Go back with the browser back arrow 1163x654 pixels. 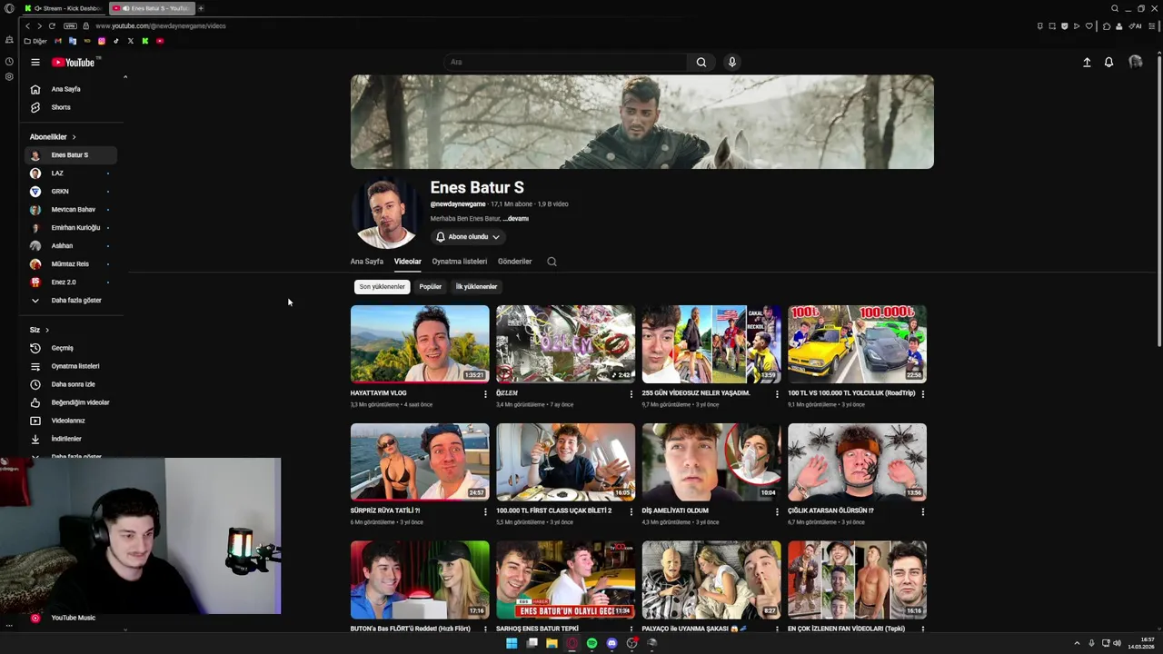28,25
